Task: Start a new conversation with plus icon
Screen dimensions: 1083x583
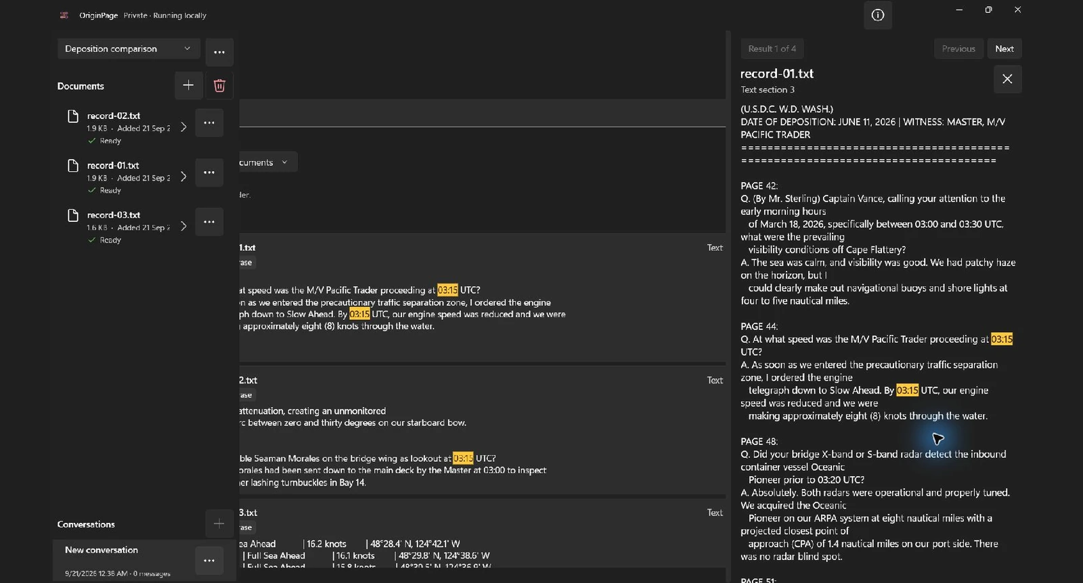Action: pos(219,523)
